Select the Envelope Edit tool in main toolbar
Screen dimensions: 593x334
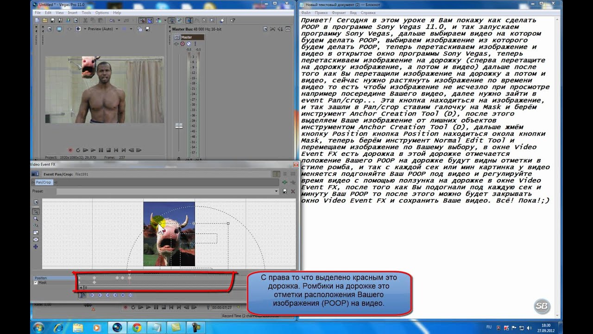pyautogui.click(x=197, y=20)
